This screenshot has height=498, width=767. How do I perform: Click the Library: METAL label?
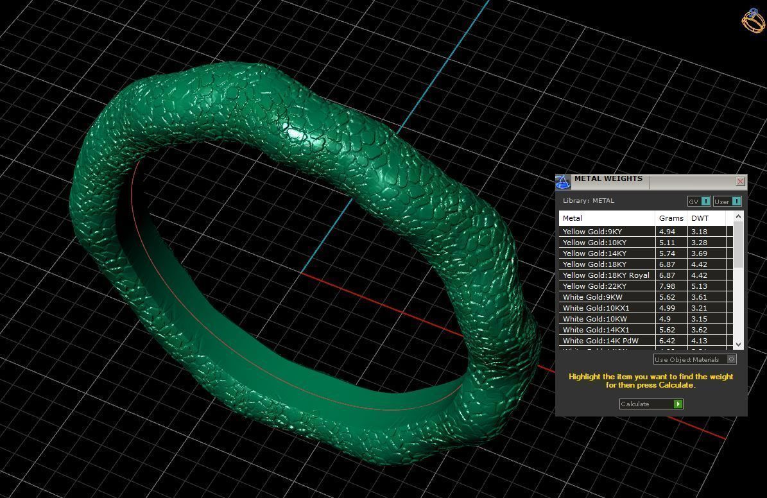(x=589, y=201)
